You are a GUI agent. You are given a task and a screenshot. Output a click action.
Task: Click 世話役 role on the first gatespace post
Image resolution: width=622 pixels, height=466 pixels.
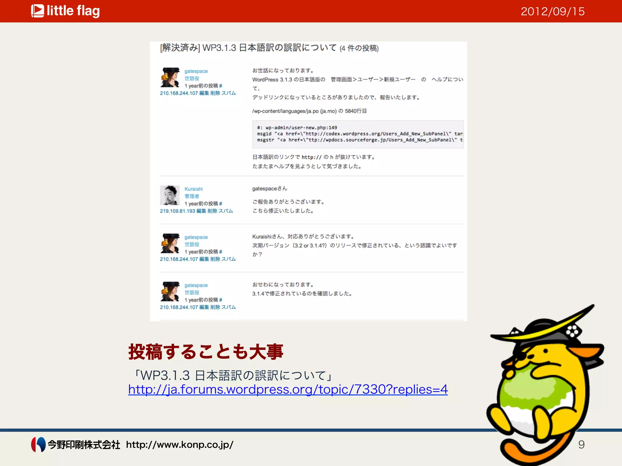point(192,79)
